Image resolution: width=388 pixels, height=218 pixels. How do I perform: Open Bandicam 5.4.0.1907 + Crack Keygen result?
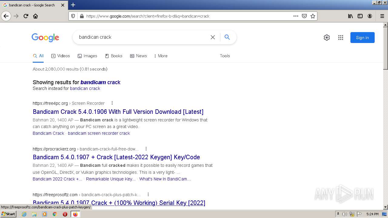coord(116,157)
